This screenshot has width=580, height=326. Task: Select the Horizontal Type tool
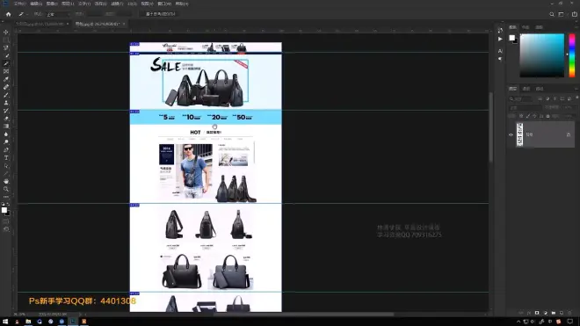point(6,157)
